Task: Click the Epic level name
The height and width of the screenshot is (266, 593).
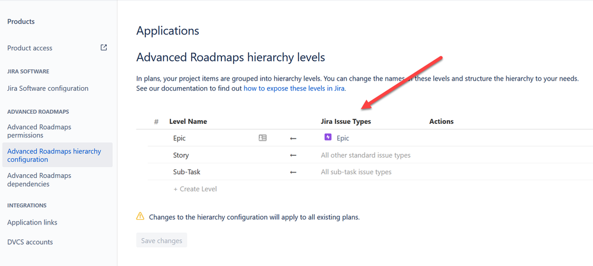Action: coord(179,138)
